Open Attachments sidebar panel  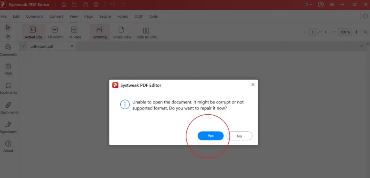pyautogui.click(x=9, y=108)
